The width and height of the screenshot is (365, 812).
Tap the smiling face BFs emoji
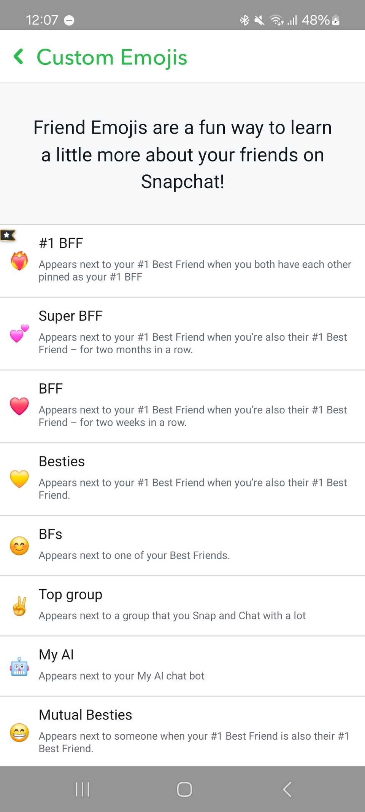tap(19, 546)
